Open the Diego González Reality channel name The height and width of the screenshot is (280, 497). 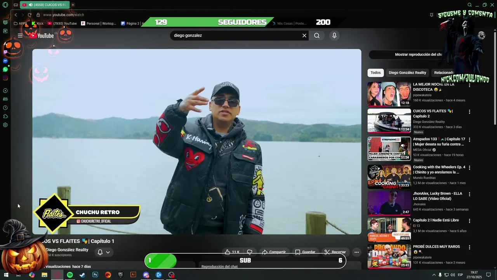(67, 250)
